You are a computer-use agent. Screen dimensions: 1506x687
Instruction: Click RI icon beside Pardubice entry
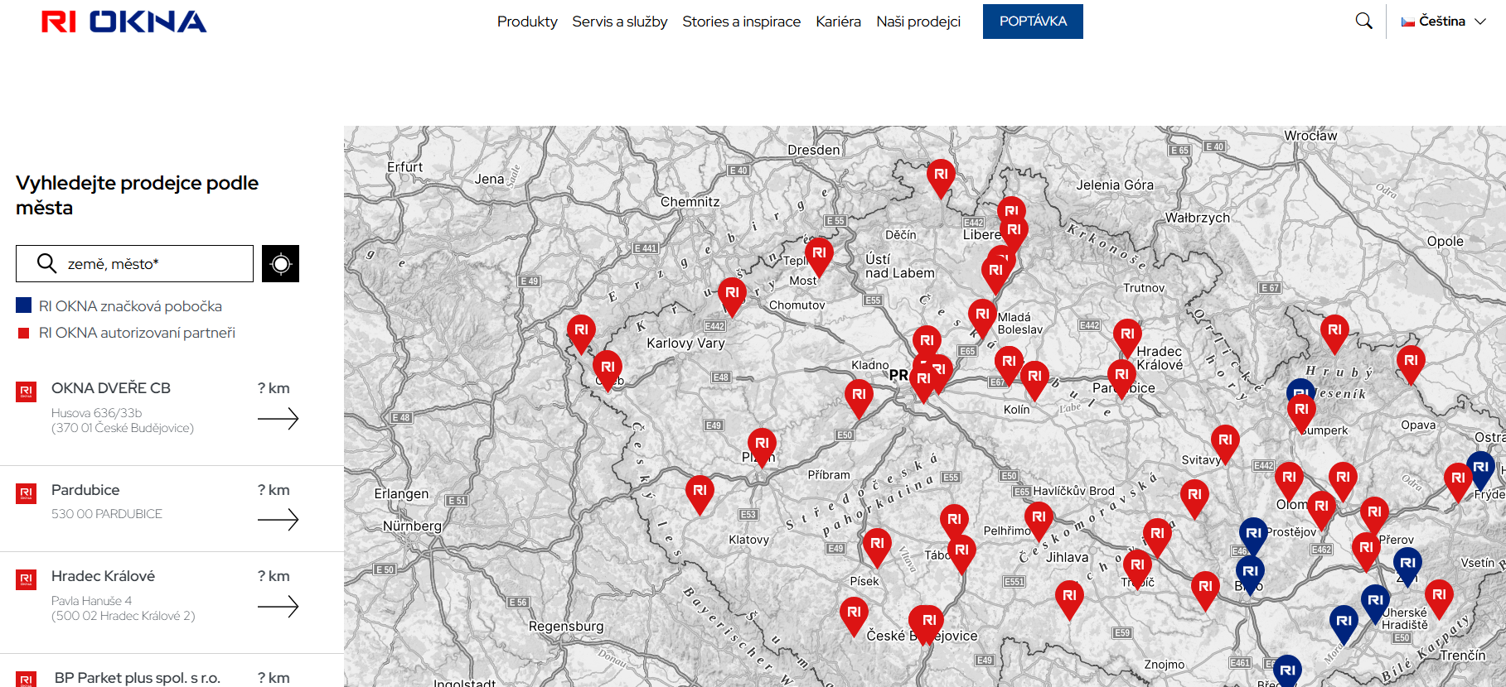[26, 493]
